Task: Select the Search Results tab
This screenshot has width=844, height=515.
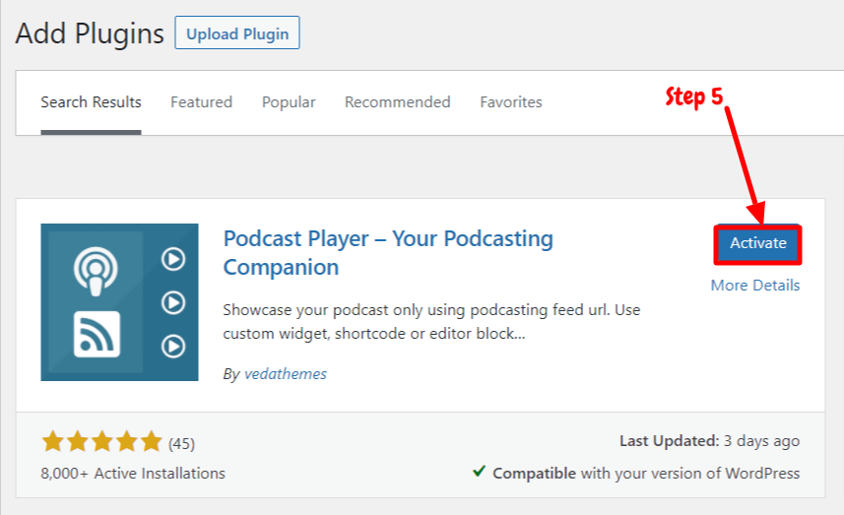Action: click(91, 102)
